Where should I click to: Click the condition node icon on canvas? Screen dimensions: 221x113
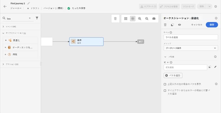click(73, 42)
